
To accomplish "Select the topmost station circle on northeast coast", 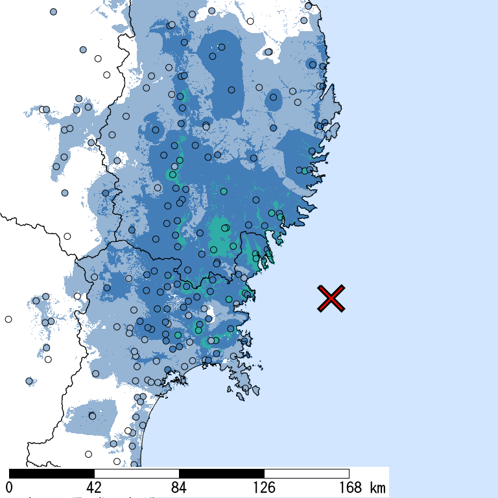I will point(309,6).
